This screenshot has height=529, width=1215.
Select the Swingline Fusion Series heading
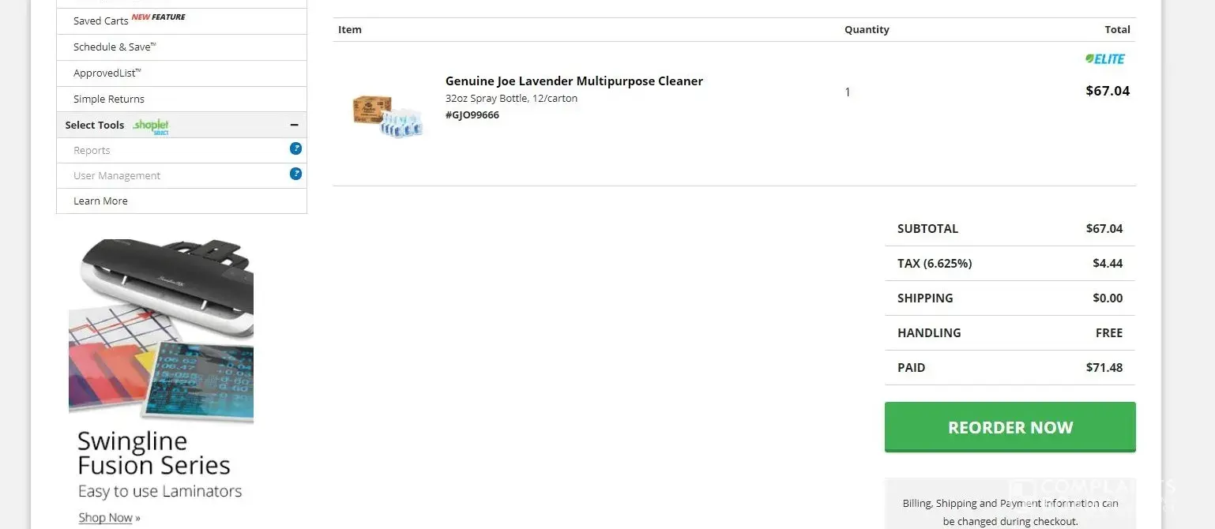[154, 453]
